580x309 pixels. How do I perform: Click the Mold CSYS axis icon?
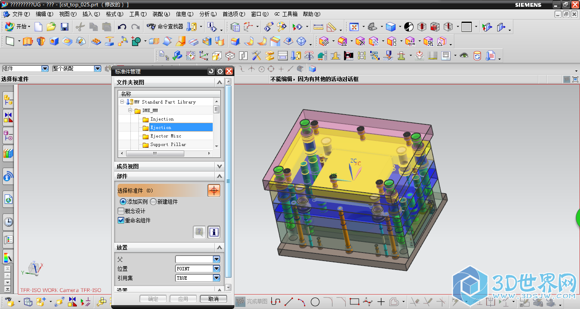[x=204, y=55]
